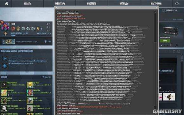The image size is (184, 115).
Task: Click the crossed-rifles skill group badge
Action: tap(9, 42)
